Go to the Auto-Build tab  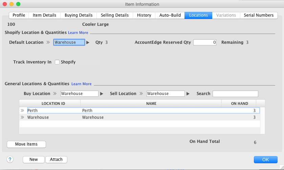(170, 15)
